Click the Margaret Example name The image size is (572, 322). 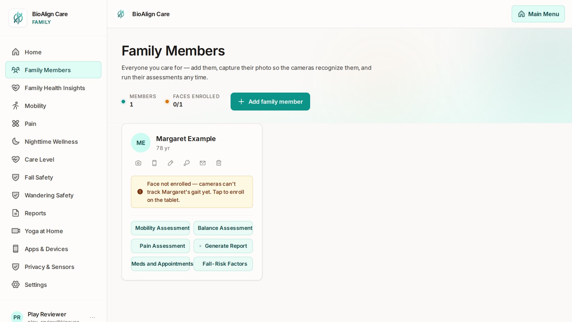pos(186,139)
